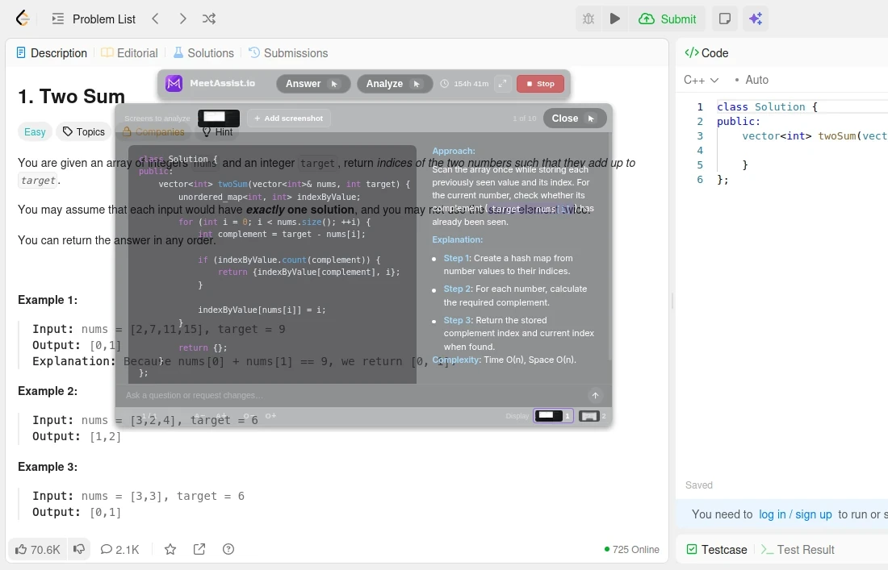The width and height of the screenshot is (888, 570).
Task: Open the Test Result tab
Action: (798, 550)
